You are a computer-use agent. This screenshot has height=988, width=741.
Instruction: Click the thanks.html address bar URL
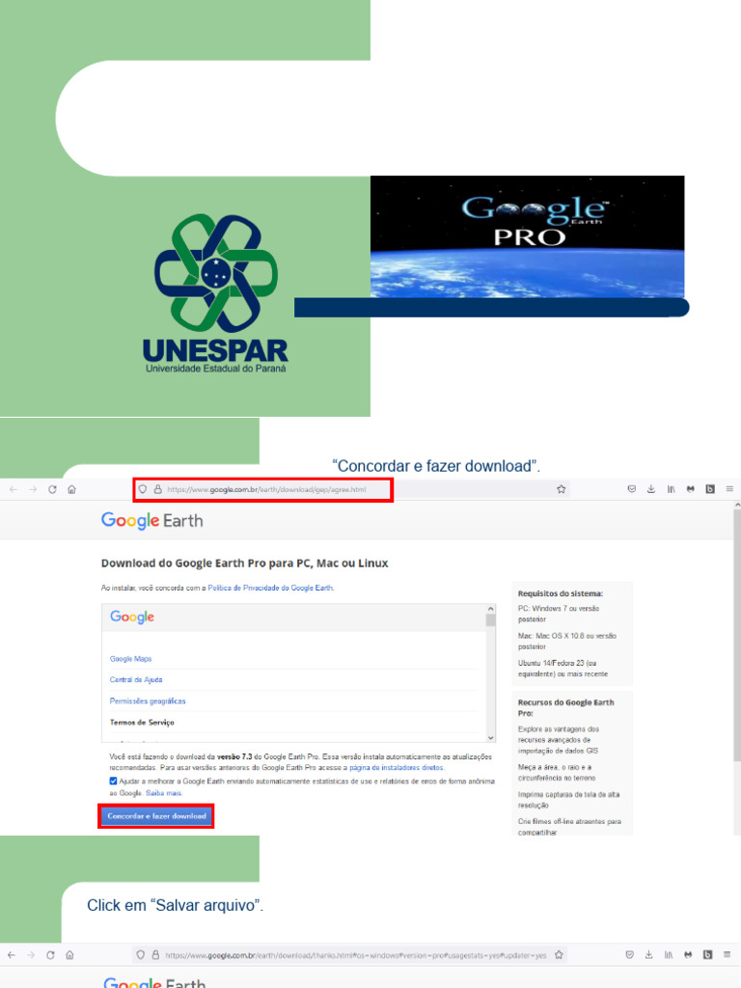pyautogui.click(x=355, y=955)
